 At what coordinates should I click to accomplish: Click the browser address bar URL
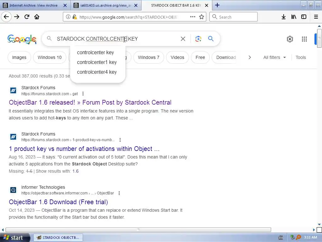click(x=128, y=17)
